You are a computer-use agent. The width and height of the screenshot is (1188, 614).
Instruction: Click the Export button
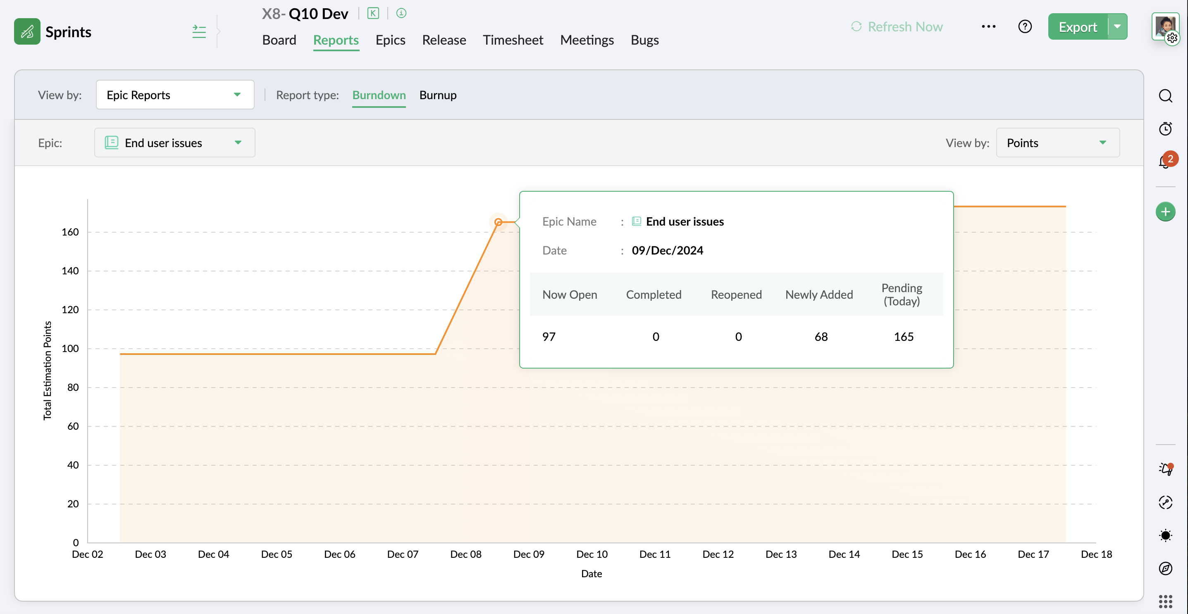(x=1077, y=27)
